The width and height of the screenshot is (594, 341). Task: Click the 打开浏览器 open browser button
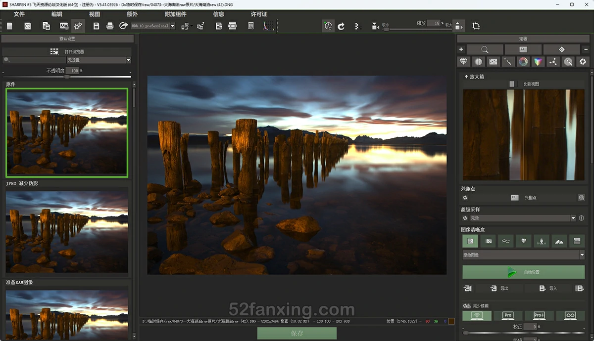click(67, 51)
